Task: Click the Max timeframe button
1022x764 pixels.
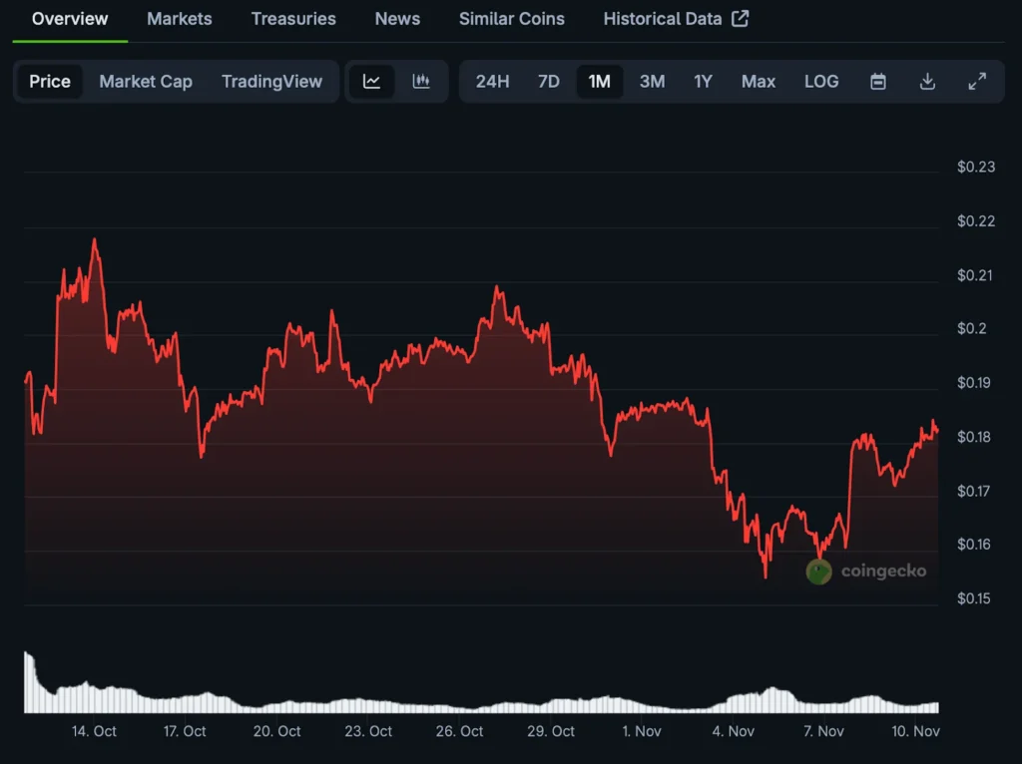Action: [x=759, y=82]
